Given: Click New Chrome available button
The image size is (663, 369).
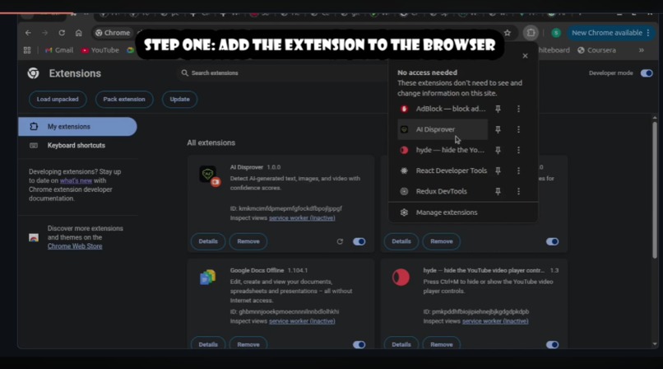Looking at the screenshot, I should 610,33.
